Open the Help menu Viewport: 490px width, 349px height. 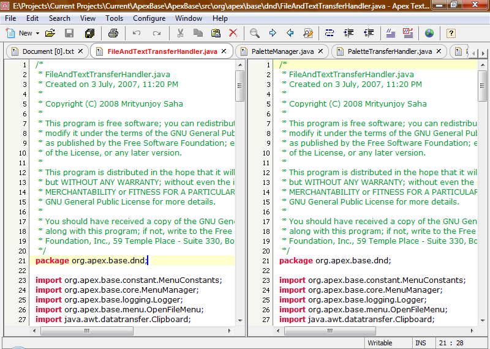[220, 18]
